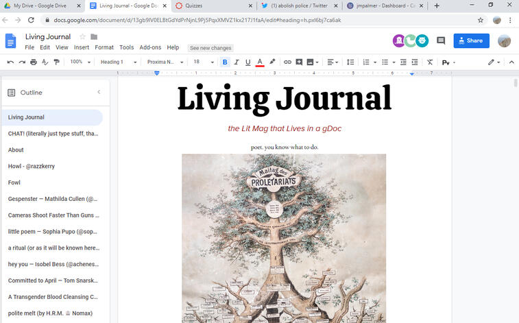This screenshot has width=519, height=323.
Task: Click the numbered list icon
Action: (366, 62)
